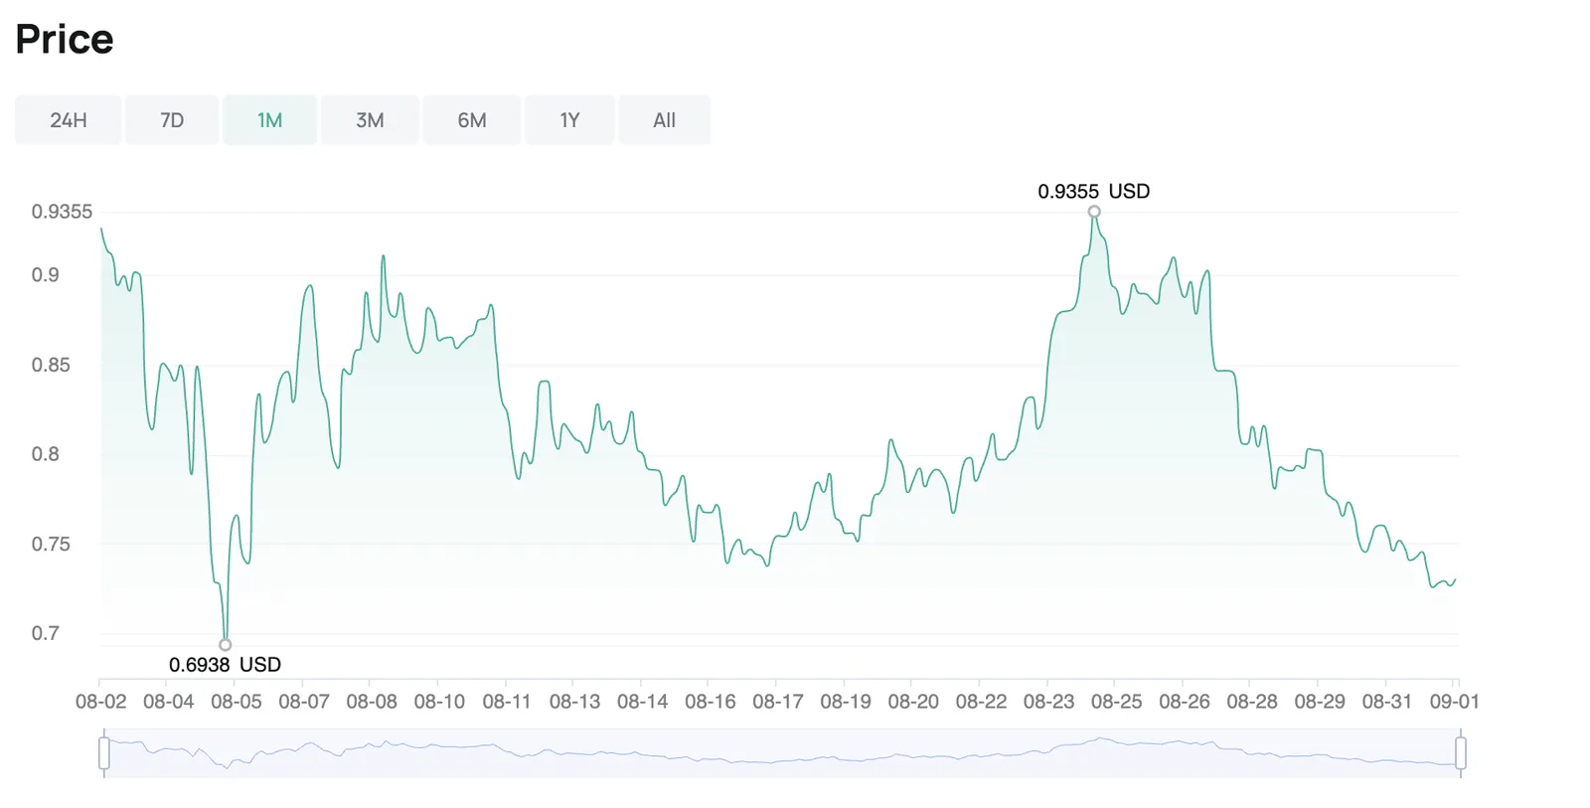Open the 3M price range

(x=370, y=120)
